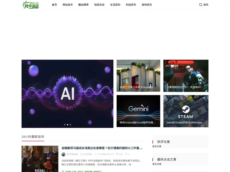
Task: Open the 首页 menu item
Action: point(54,5)
